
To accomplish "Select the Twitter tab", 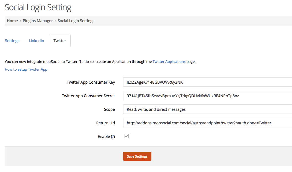I will click(60, 41).
